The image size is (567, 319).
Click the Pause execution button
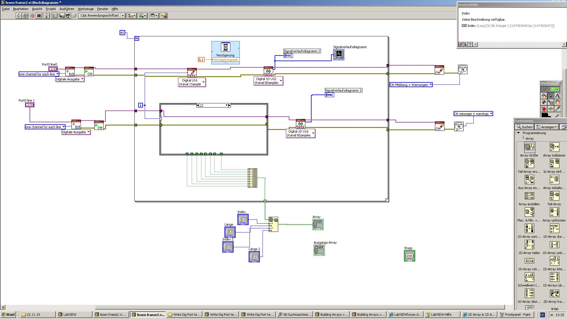click(39, 16)
